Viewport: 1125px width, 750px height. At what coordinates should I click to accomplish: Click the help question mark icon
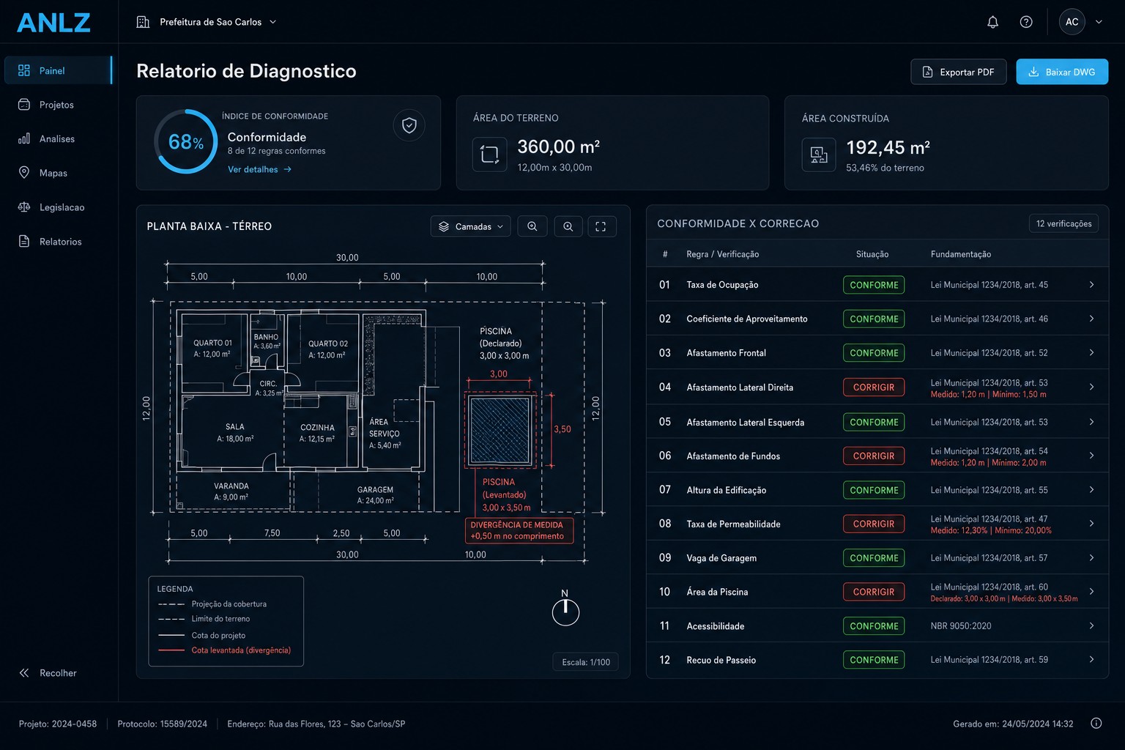[x=1026, y=22]
